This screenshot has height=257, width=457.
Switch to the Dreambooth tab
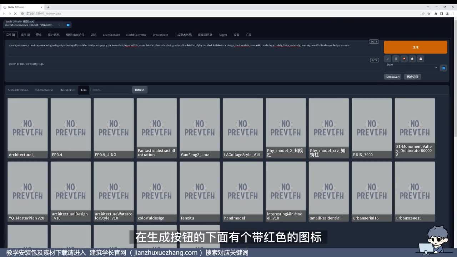(x=160, y=35)
